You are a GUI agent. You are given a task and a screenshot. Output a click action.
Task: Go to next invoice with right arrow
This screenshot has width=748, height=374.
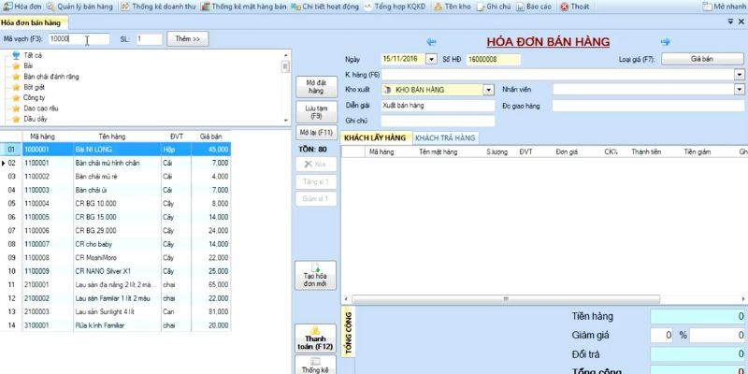click(x=666, y=42)
